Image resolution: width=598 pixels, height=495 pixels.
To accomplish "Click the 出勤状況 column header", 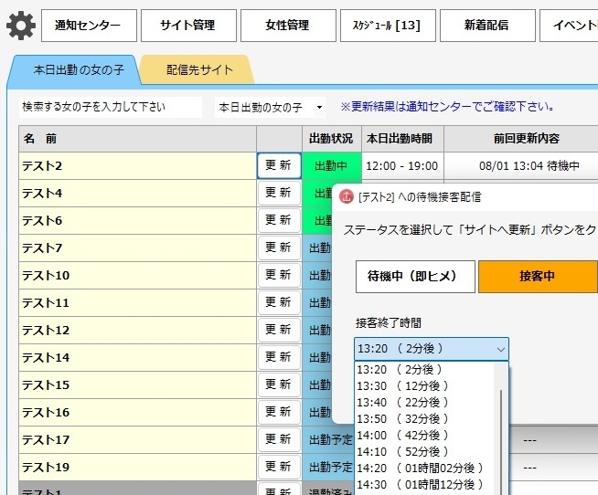I will point(331,139).
